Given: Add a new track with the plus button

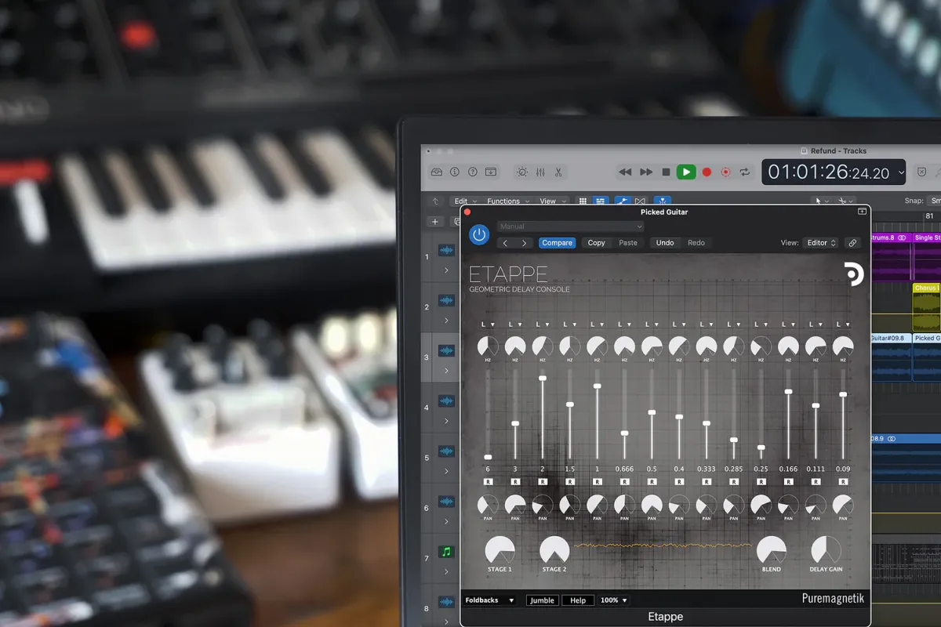Looking at the screenshot, I should pyautogui.click(x=434, y=222).
